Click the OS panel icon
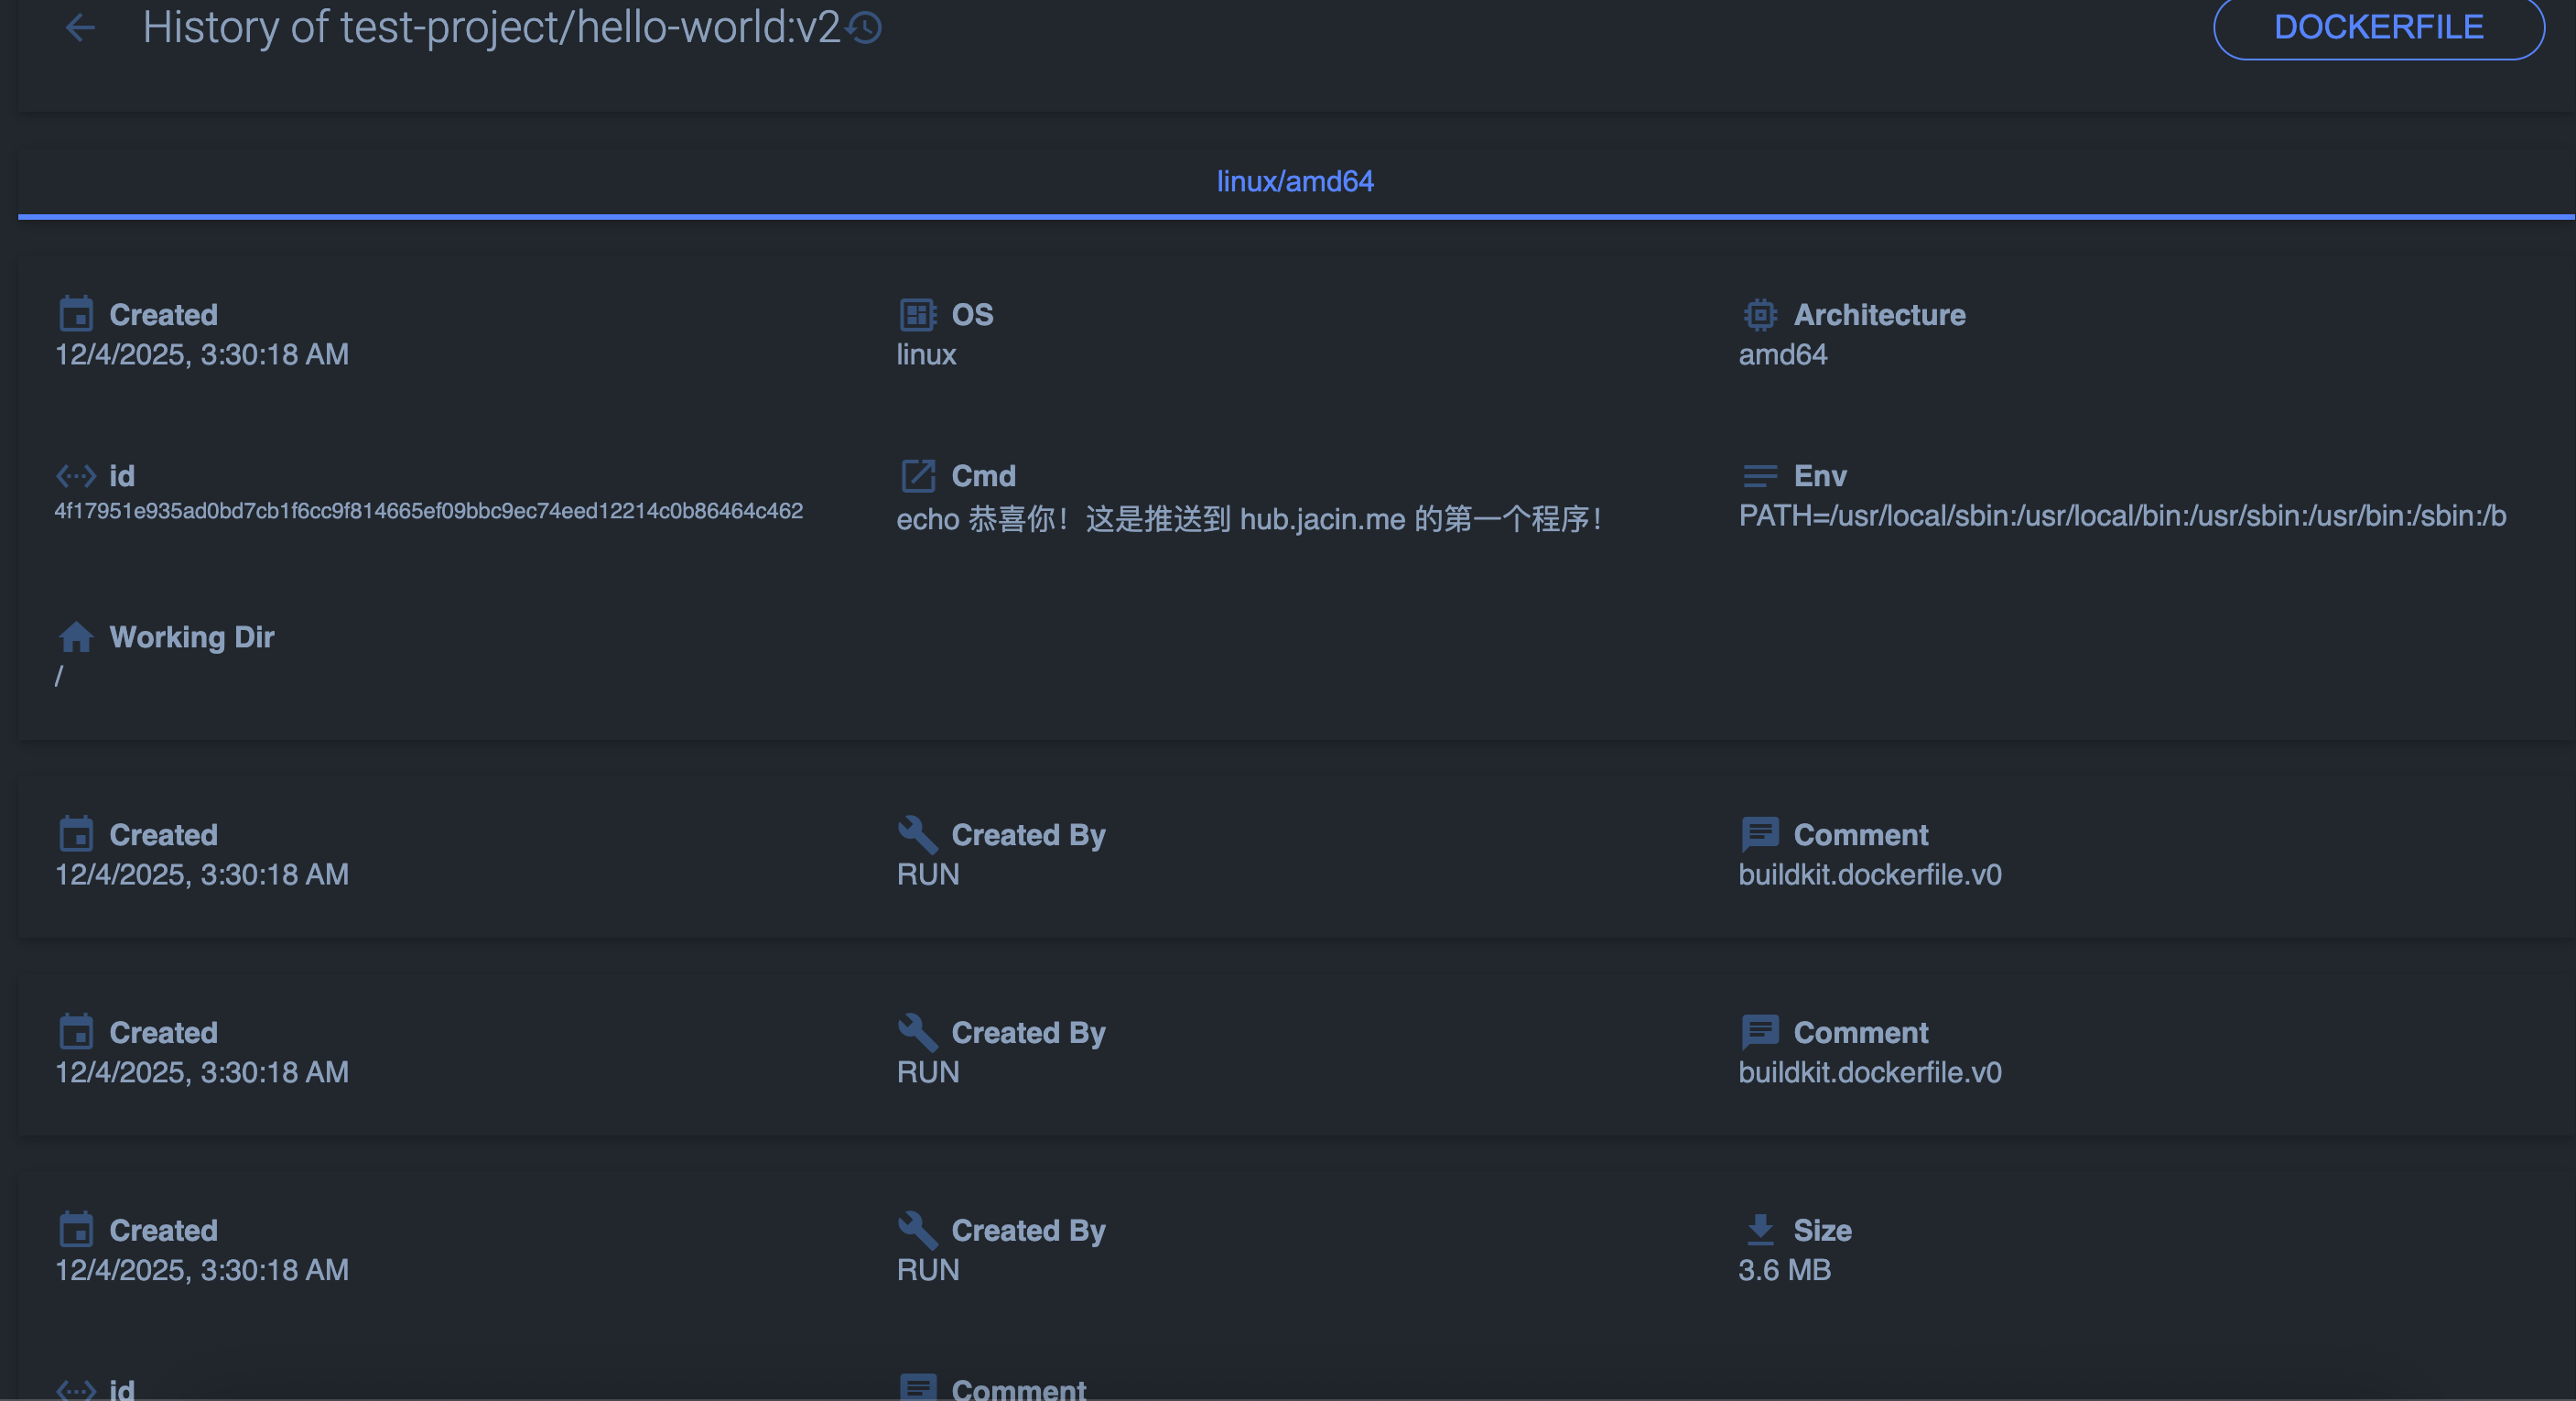Image resolution: width=2576 pixels, height=1401 pixels. (x=917, y=314)
